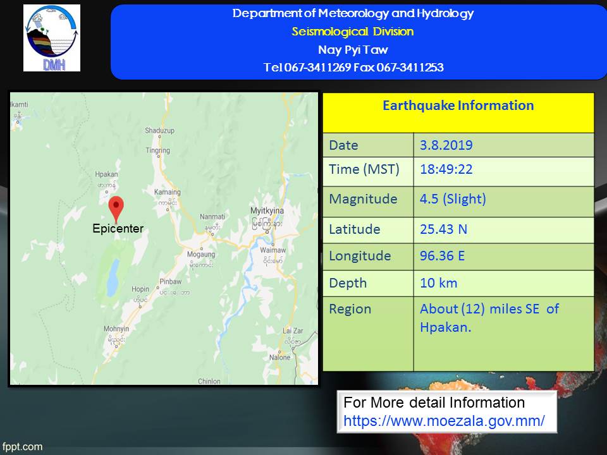
Task: Click the Seismological Division yellow title
Action: click(353, 32)
